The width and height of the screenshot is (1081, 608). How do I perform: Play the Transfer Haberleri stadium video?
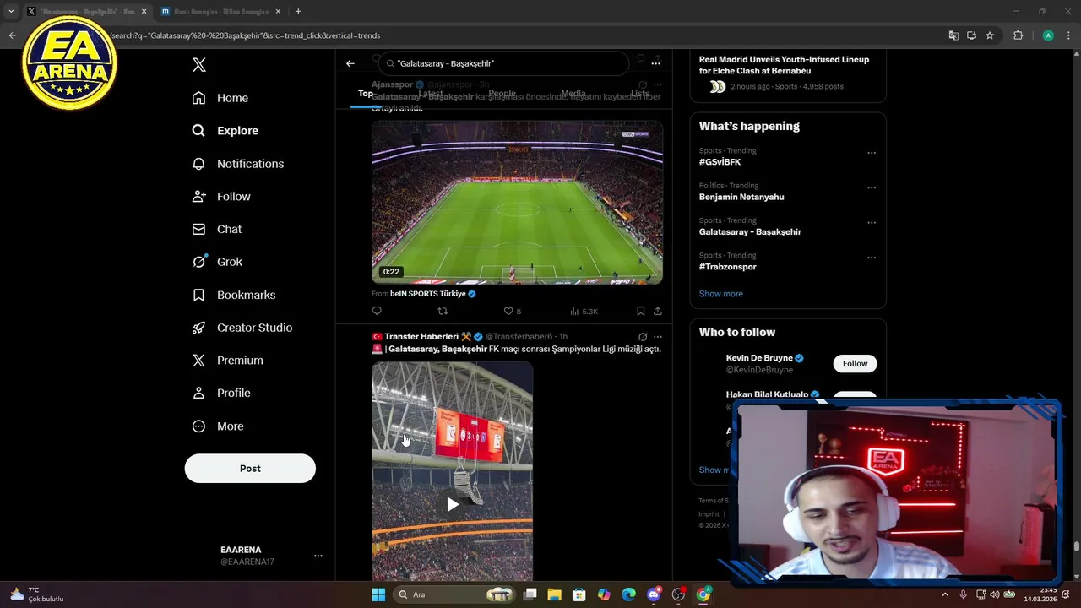pyautogui.click(x=453, y=504)
